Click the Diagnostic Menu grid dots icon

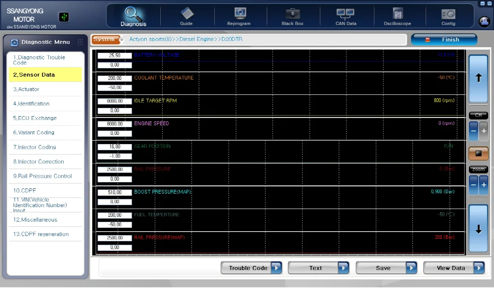[x=81, y=42]
